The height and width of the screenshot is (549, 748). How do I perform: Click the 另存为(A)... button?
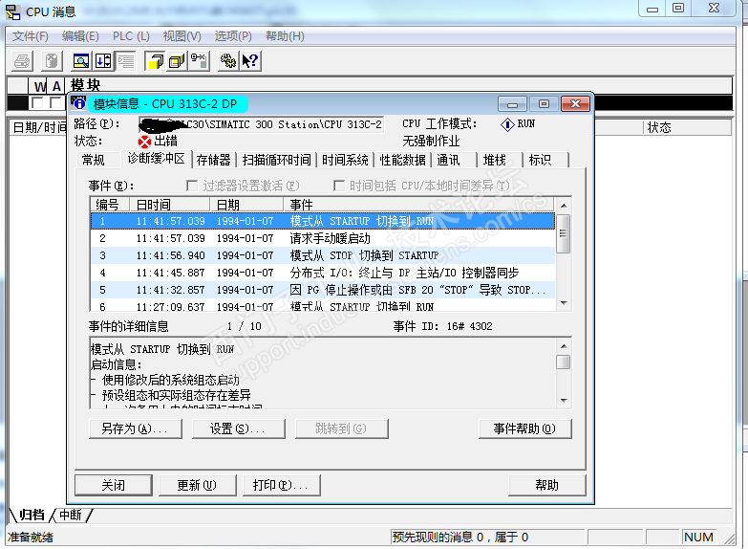[x=136, y=428]
